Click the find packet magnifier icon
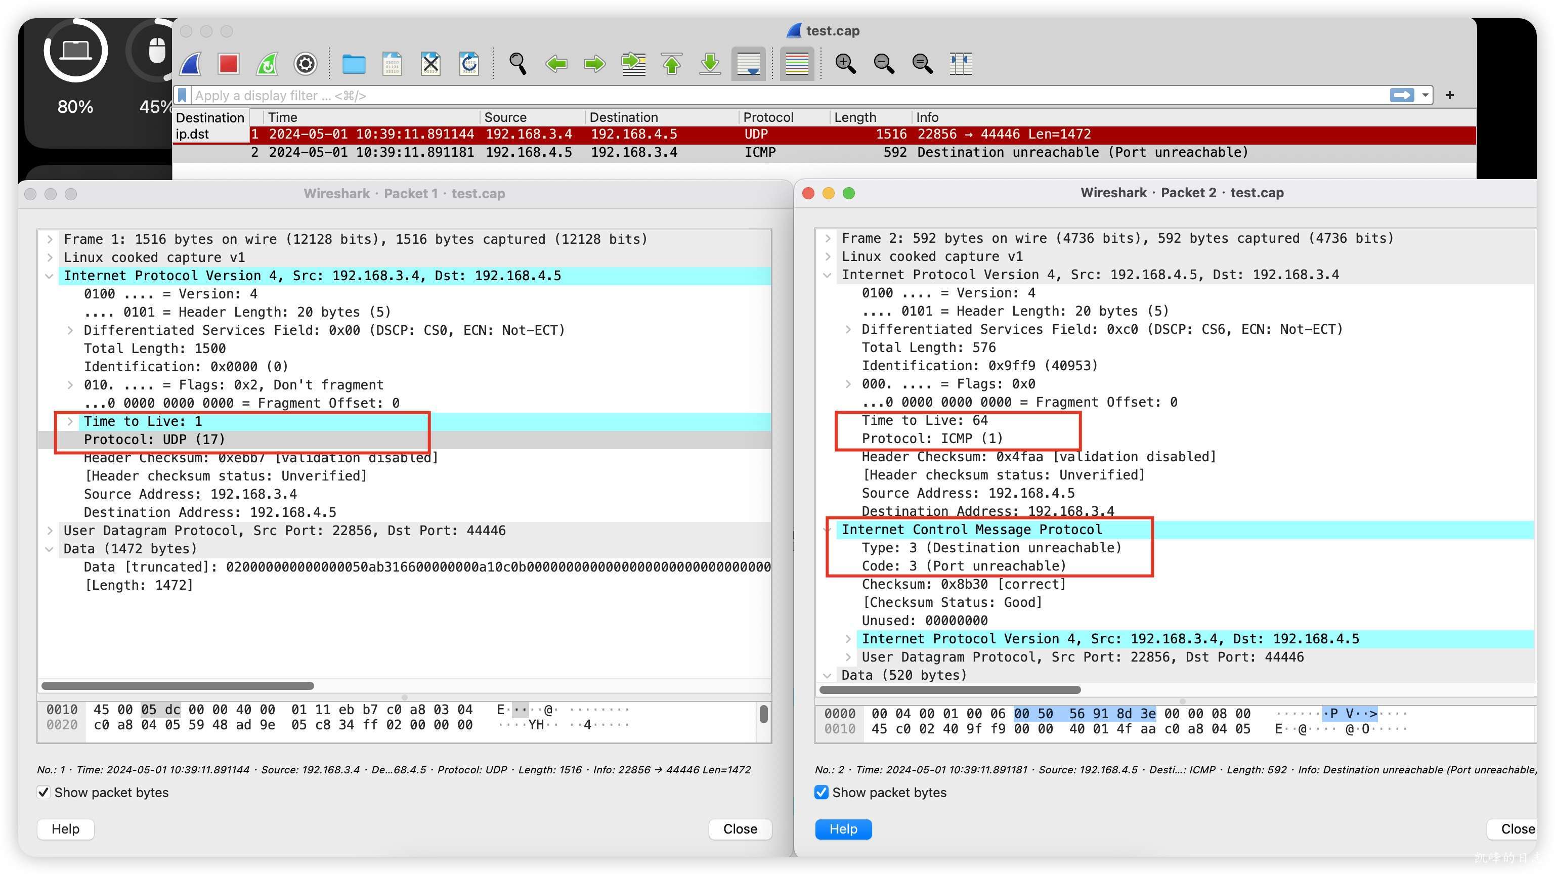The width and height of the screenshot is (1555, 875). [517, 63]
